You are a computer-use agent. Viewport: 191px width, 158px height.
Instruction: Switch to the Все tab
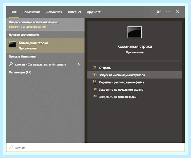click(14, 12)
